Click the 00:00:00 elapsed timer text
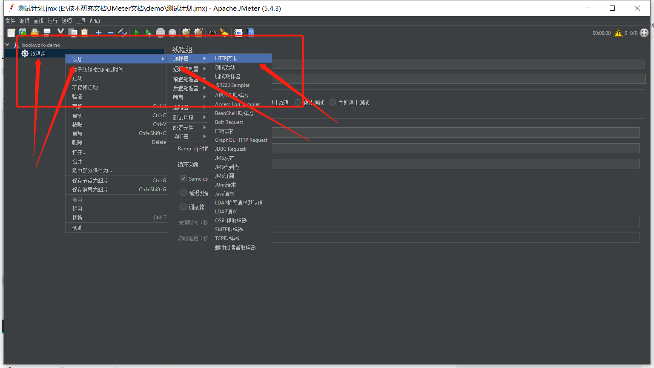The width and height of the screenshot is (654, 368). coord(601,33)
